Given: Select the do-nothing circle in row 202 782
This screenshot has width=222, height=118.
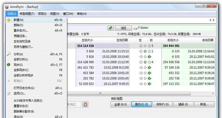Looking at the screenshot, I should point(145,78).
